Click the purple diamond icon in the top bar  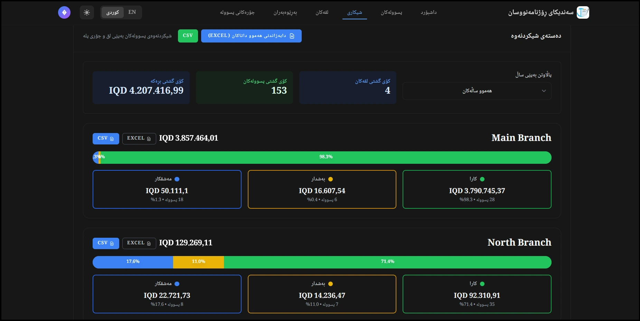[64, 12]
